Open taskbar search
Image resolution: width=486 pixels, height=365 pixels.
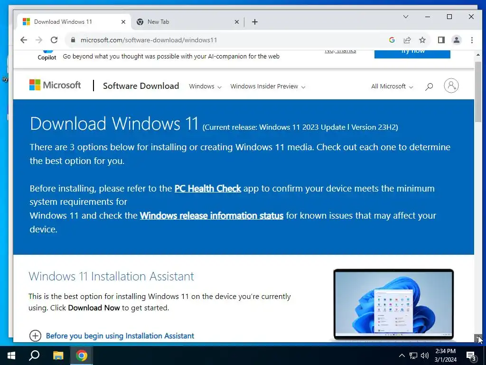(34, 355)
